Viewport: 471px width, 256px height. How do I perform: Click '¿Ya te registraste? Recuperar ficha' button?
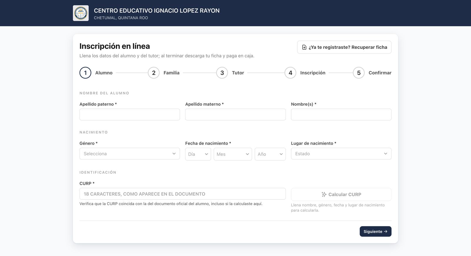tap(344, 47)
